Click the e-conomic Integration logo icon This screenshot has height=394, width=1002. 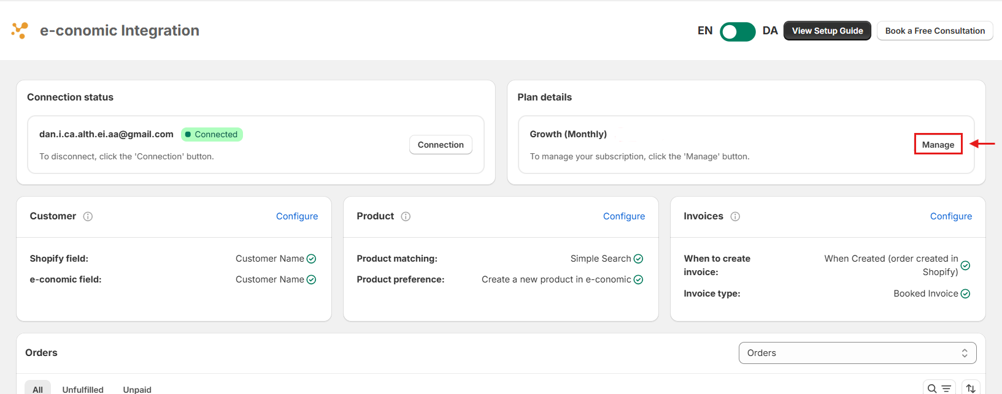coord(20,30)
